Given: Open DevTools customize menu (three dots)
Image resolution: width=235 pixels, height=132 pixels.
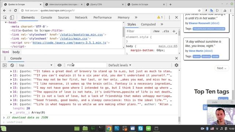Looking at the screenshot, I should 169,18.
